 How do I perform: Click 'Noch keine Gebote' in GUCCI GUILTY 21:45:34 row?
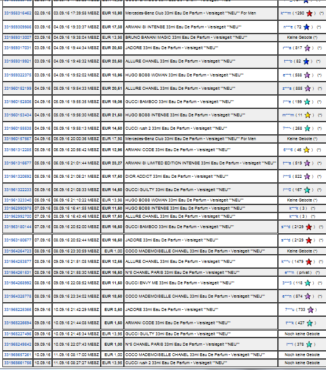[x=302, y=334]
